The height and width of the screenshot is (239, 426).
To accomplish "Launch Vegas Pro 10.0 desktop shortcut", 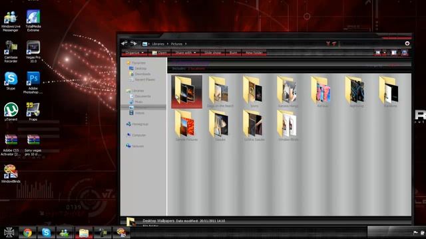I will 33,52.
